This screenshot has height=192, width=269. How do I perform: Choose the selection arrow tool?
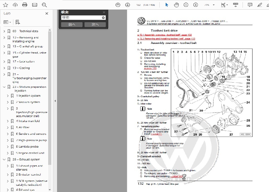pos(167,5)
